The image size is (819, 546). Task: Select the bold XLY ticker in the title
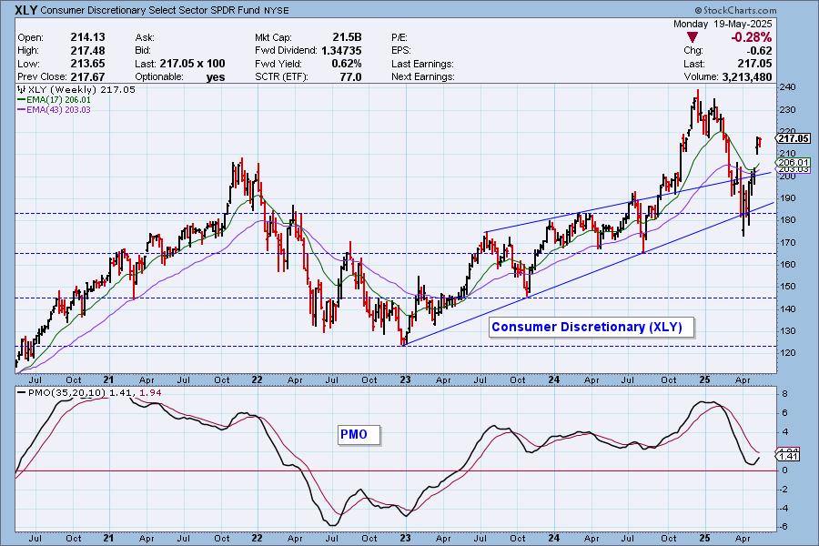(25, 10)
